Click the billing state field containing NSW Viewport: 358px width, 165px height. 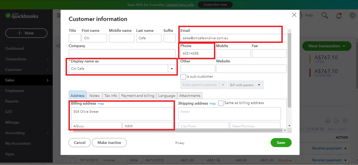pyautogui.click(x=148, y=125)
